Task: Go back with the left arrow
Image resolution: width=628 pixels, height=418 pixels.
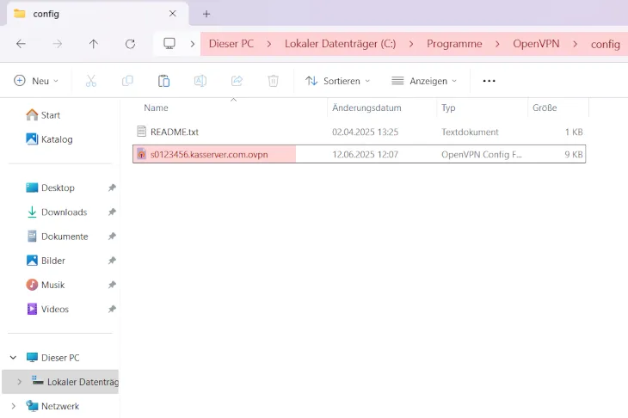Action: coord(21,44)
